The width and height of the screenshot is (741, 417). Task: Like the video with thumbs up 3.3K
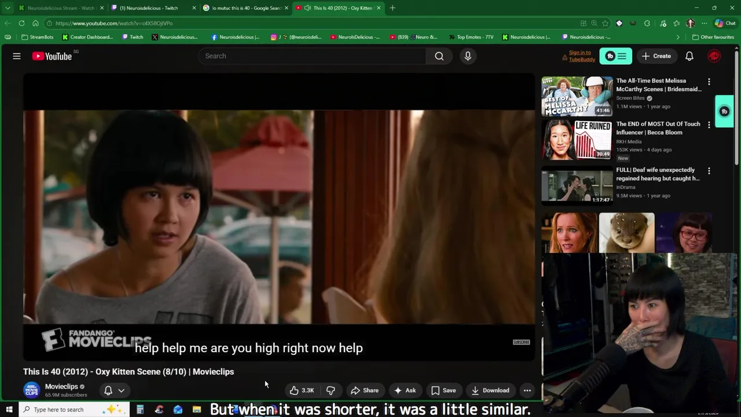click(302, 390)
